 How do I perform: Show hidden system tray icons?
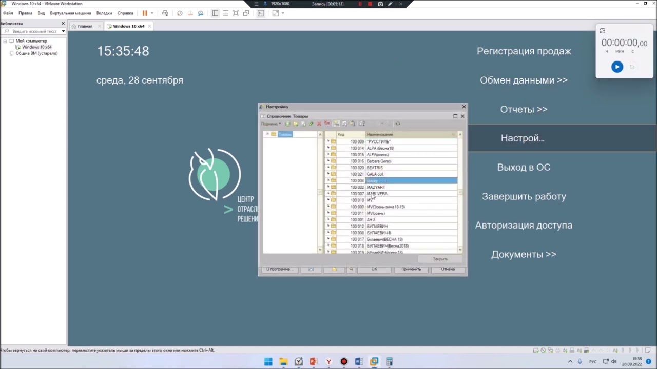(x=570, y=362)
